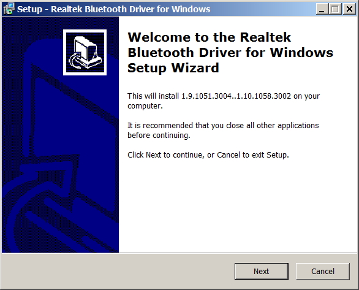Click the version number 1.9.1051.3004..1.10.1058.3002
Viewport: 359px width, 290px height.
(x=236, y=96)
